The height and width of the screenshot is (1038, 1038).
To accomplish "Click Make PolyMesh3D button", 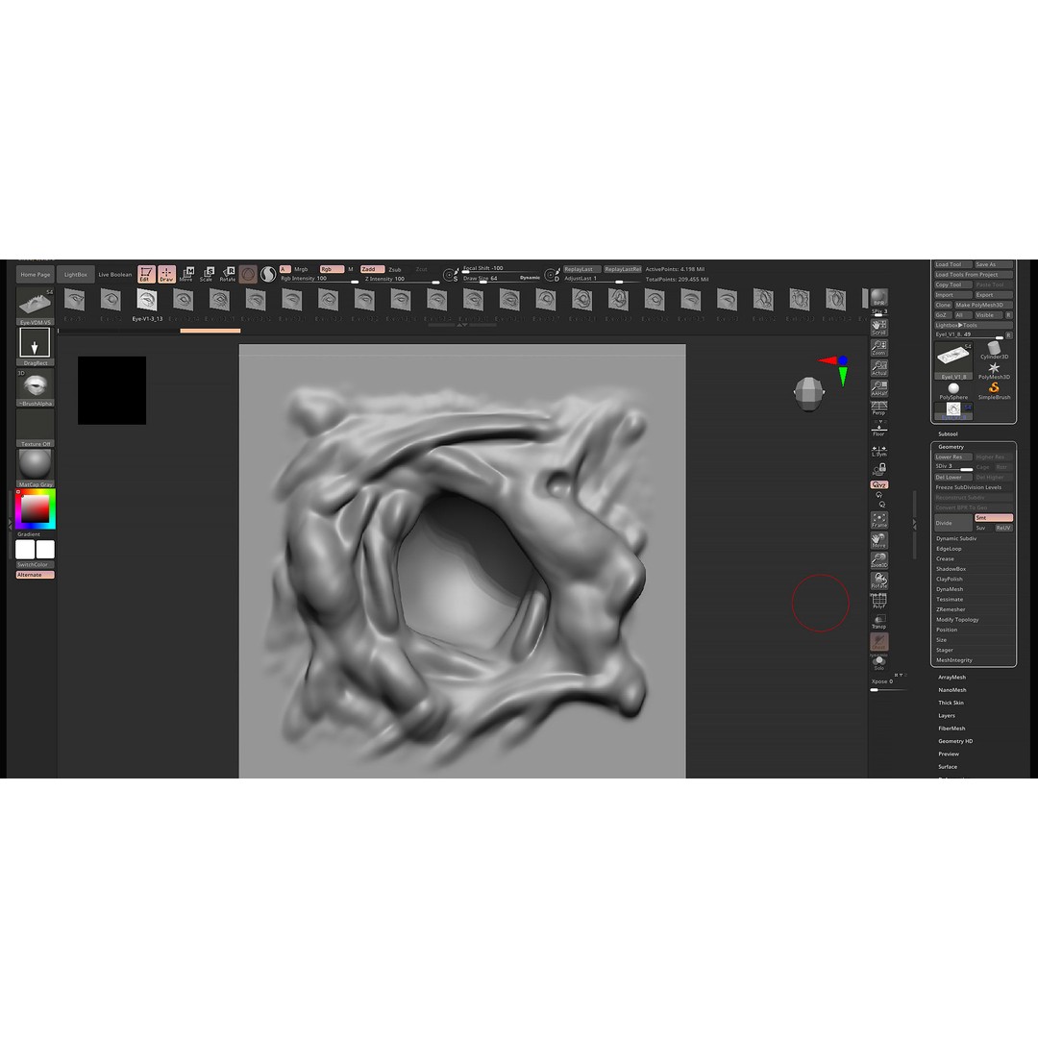I will click(983, 305).
